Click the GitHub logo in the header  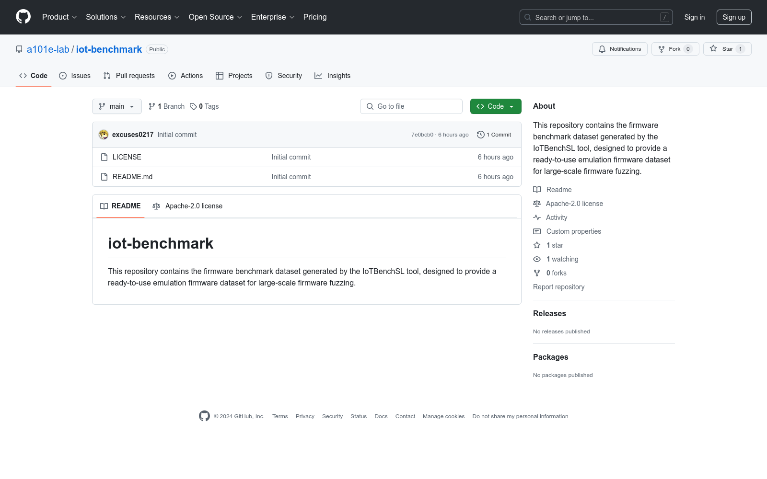[x=23, y=17]
